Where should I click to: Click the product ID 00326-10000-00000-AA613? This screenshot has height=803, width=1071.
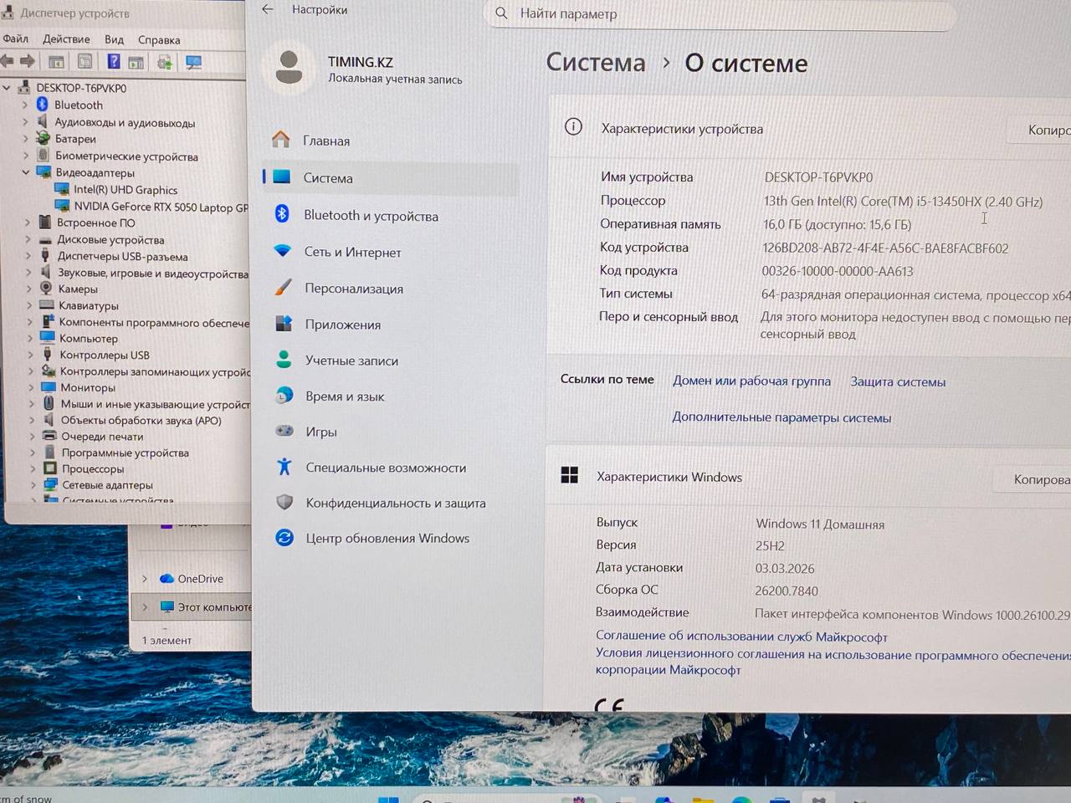click(837, 271)
